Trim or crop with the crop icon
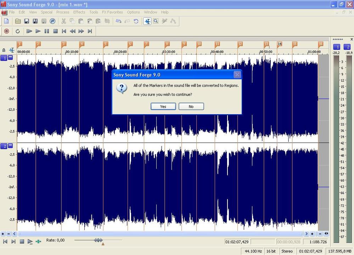Image resolution: width=354 pixels, height=255 pixels. tap(107, 21)
